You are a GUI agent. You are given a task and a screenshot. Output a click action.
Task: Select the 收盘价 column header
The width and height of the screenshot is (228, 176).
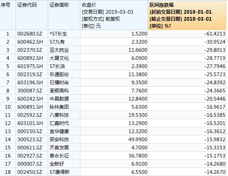[114, 15]
